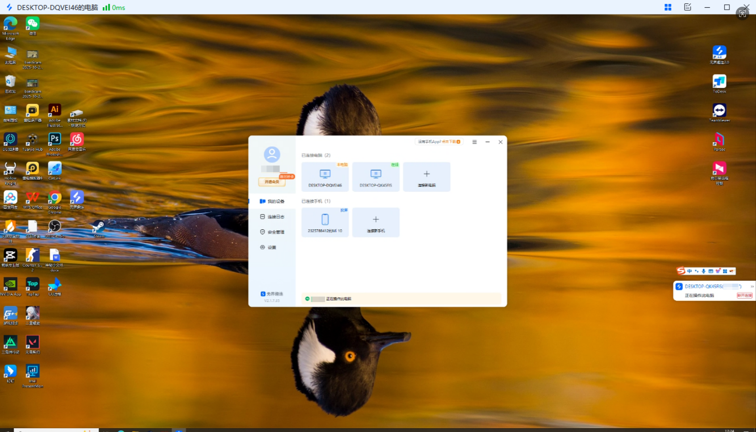Select the DESKTOP-DQVEI46 local computer tile
Viewport: 756px width, 432px height.
click(x=325, y=177)
